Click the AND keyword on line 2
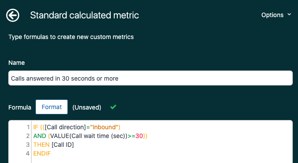Image resolution: width=298 pixels, height=163 pixels. (x=40, y=136)
